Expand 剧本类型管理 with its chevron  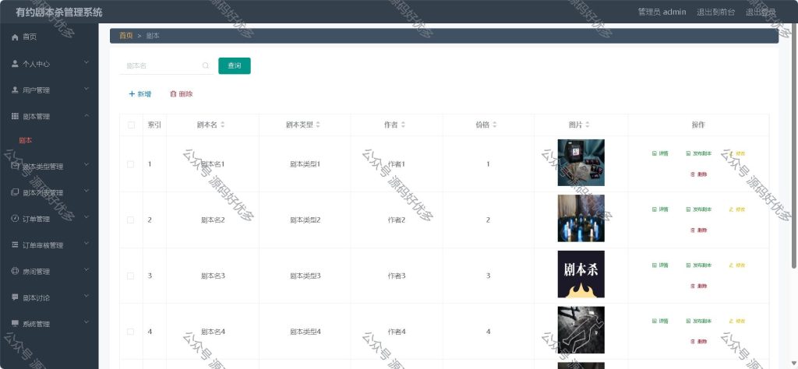[x=86, y=165]
